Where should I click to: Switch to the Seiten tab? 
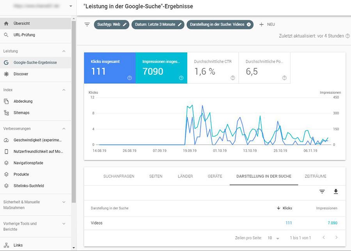click(x=156, y=176)
